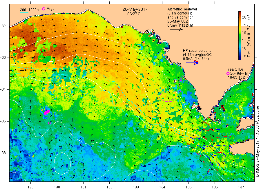
Task: Click the 'sealCTDs' legend label
Action: (236, 69)
